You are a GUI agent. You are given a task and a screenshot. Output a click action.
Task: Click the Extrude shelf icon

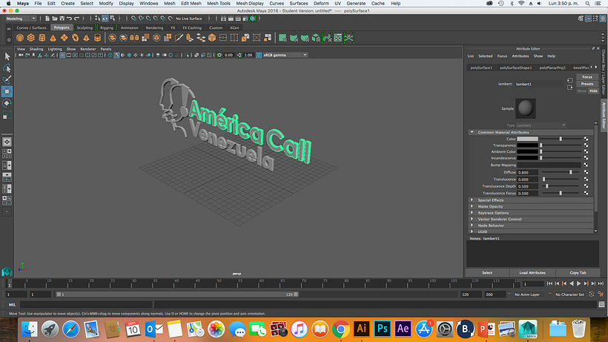click(x=190, y=38)
